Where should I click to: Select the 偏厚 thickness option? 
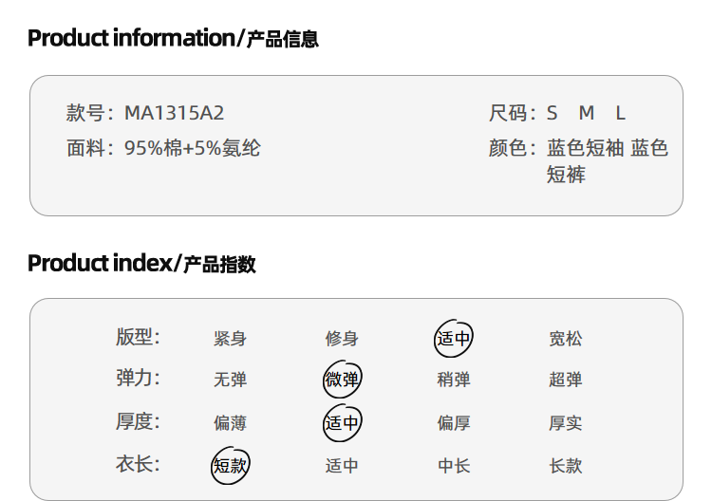453,423
